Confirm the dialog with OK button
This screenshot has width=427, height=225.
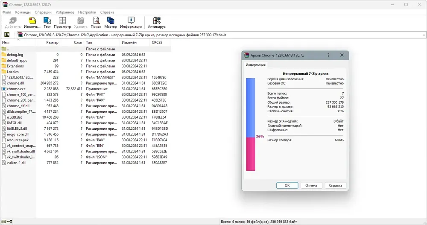[287, 185]
